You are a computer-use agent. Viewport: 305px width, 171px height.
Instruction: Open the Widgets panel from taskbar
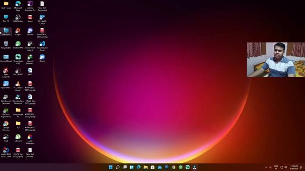pyautogui.click(x=132, y=167)
